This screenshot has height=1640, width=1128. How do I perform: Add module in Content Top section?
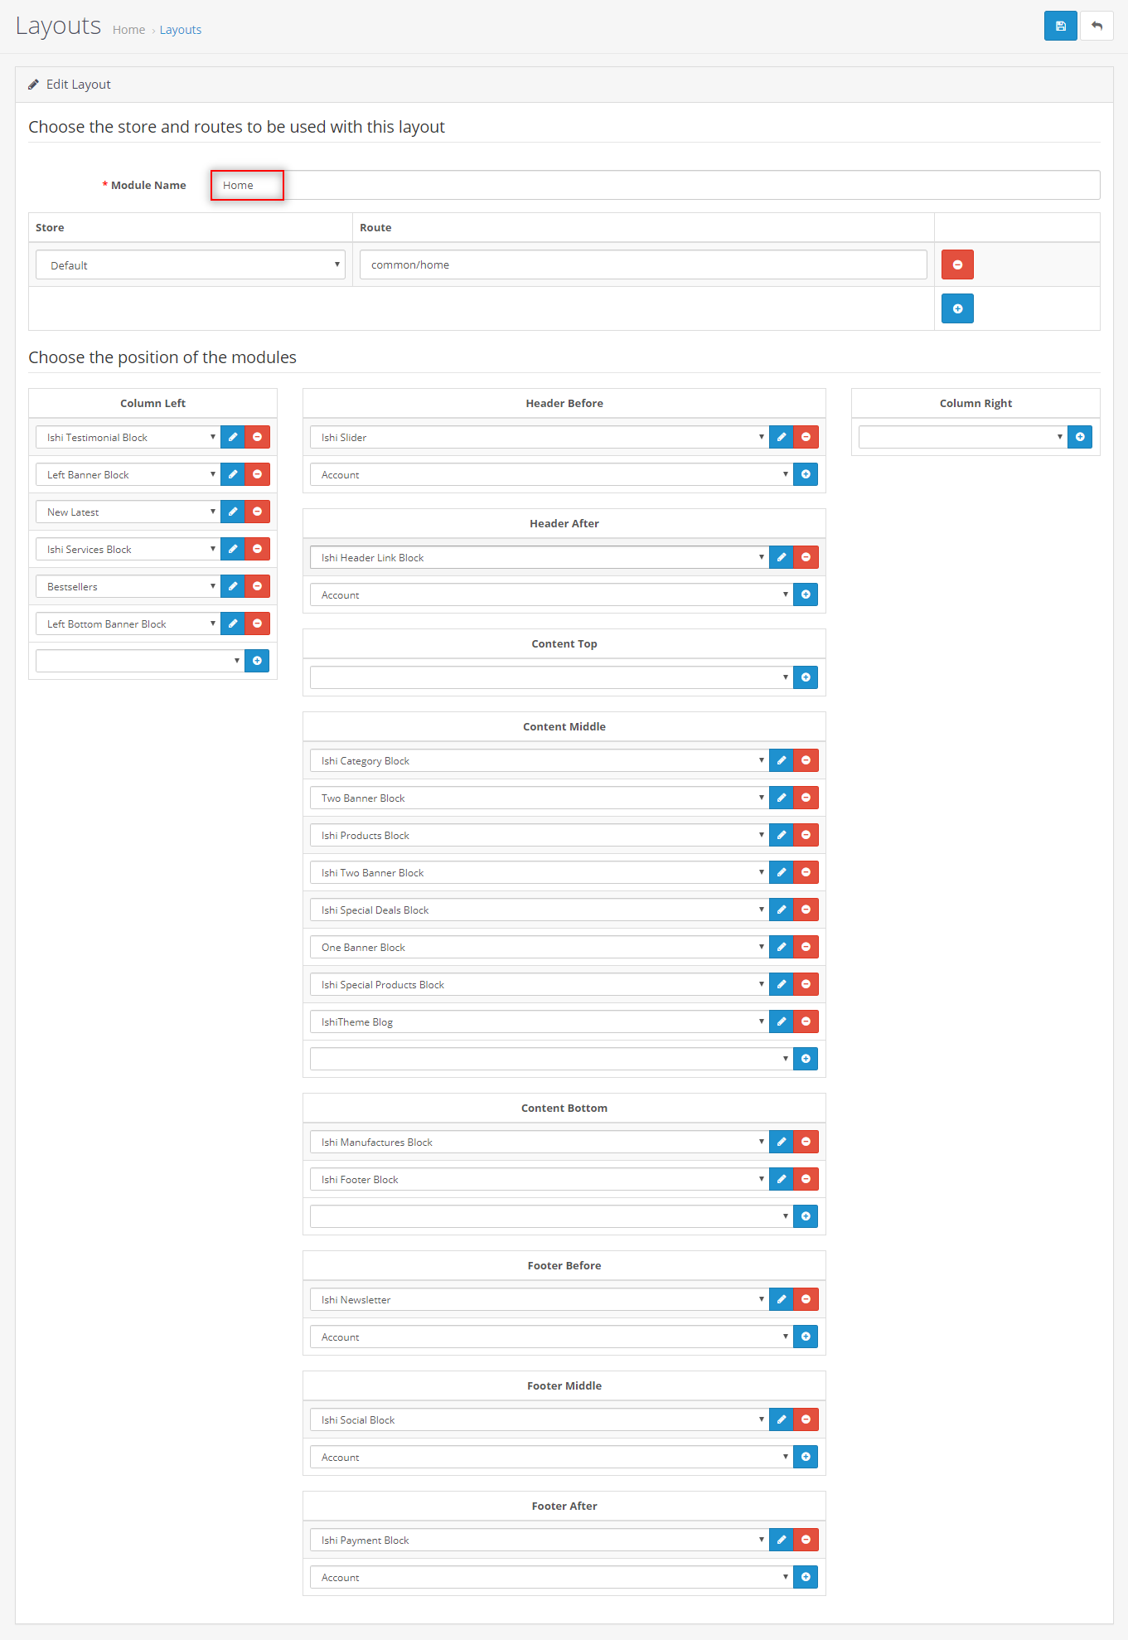click(806, 677)
